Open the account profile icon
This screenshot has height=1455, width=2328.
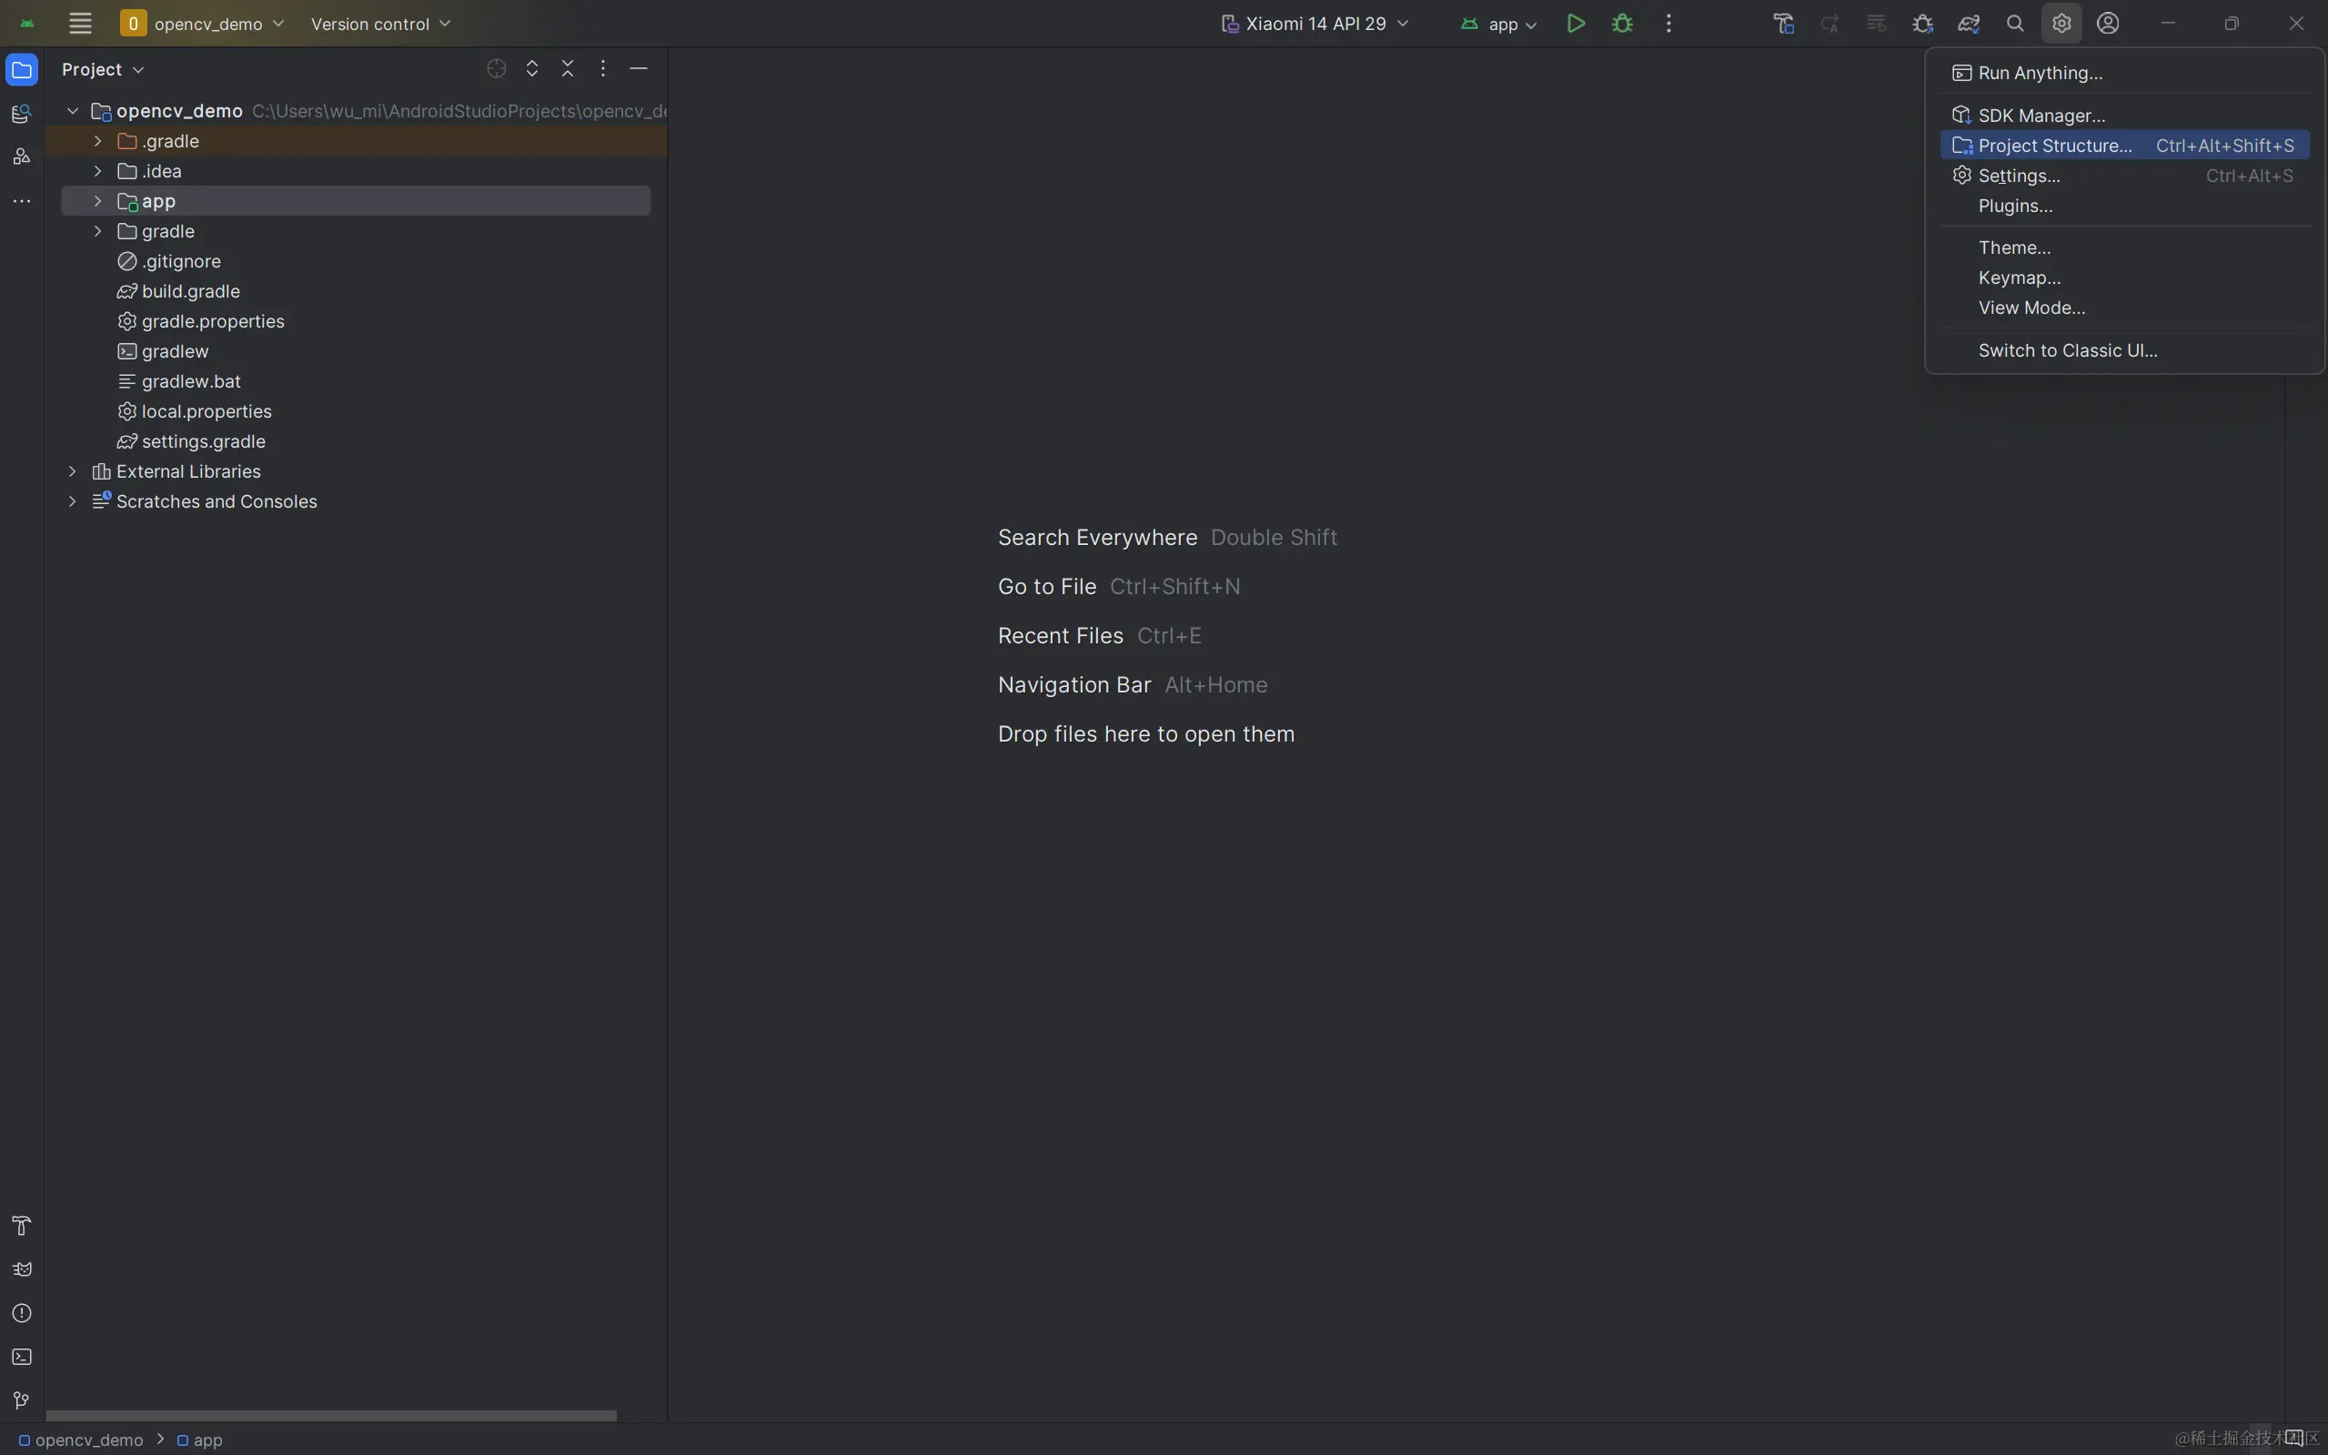2108,23
